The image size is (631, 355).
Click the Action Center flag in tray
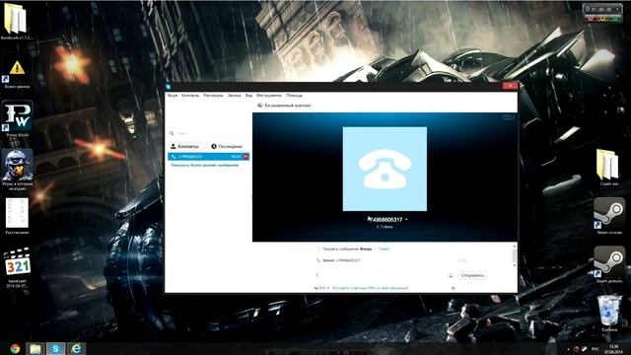point(585,349)
